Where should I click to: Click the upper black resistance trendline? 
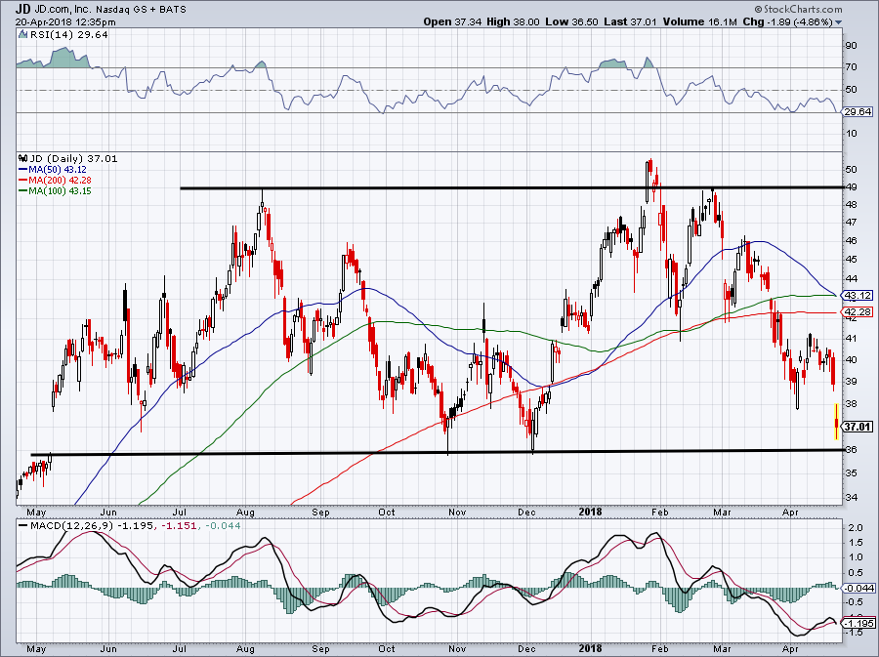512,188
